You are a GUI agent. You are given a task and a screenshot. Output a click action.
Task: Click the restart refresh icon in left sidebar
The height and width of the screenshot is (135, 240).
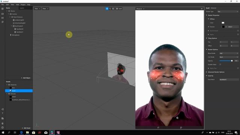pyautogui.click(x=3, y=22)
